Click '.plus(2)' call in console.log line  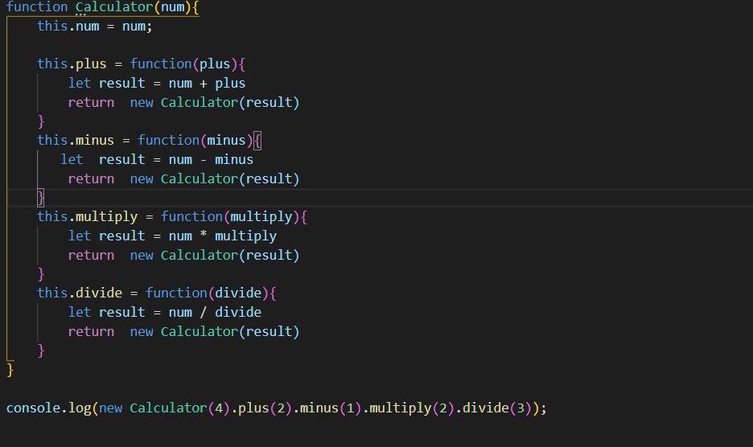click(x=261, y=408)
